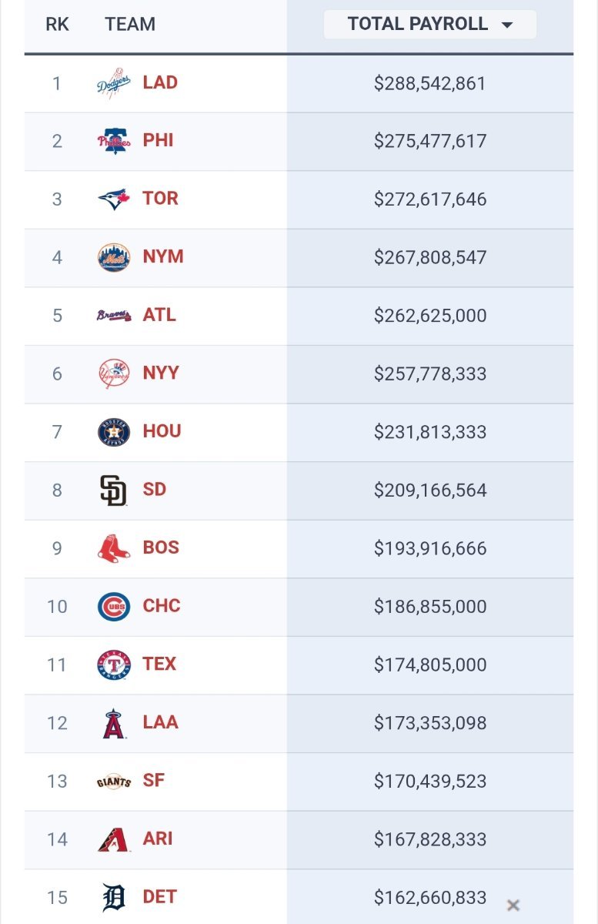
Task: Click the Mets team logo
Action: 113,257
